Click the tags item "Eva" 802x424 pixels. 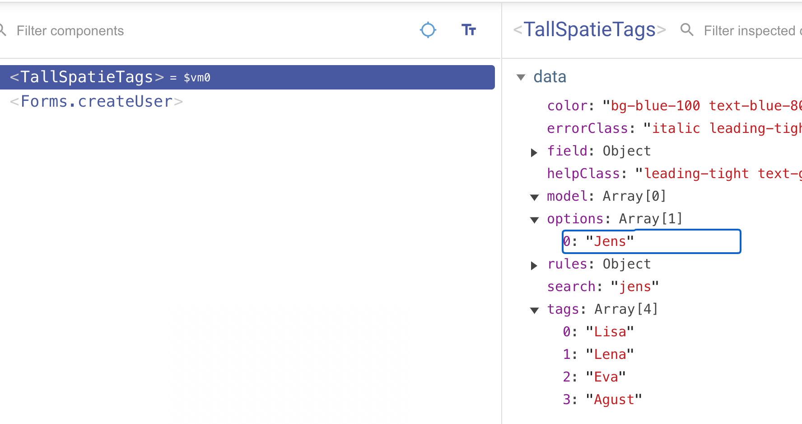point(594,377)
